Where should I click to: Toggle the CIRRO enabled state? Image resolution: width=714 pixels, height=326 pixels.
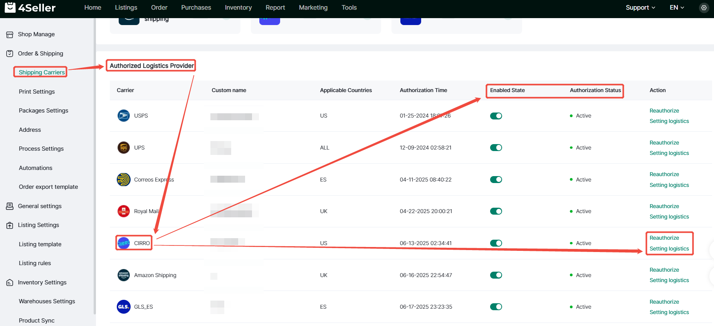496,243
